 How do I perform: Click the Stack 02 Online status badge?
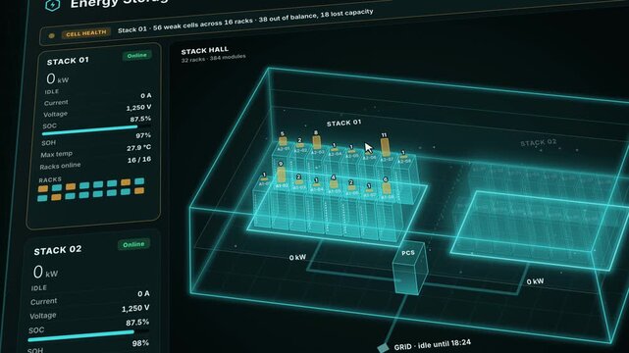(x=133, y=244)
